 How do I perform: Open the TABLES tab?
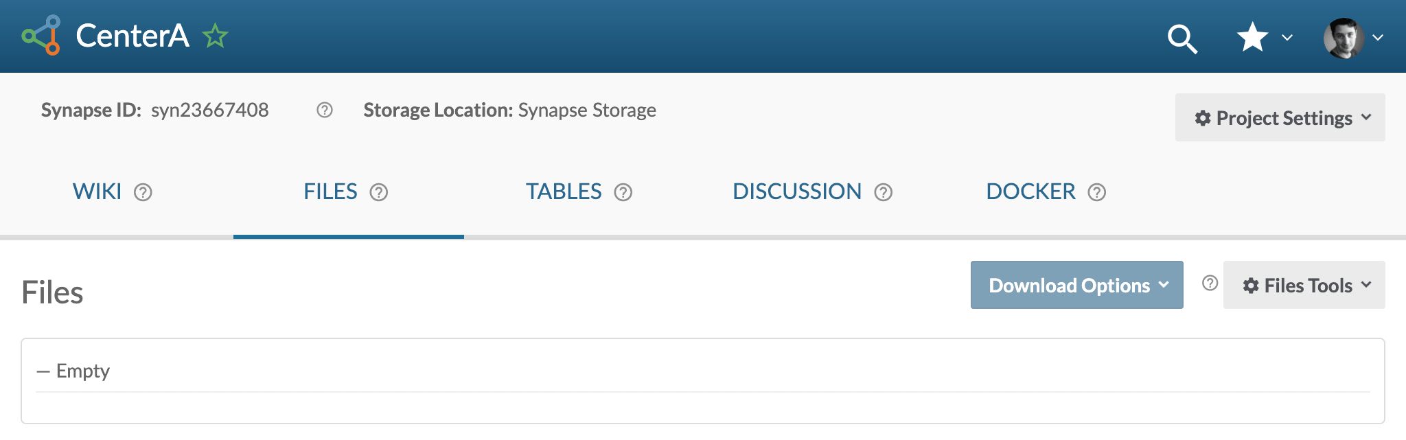tap(564, 192)
